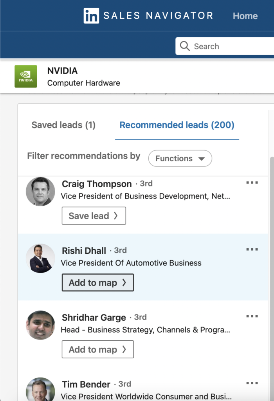Screen dimensions: 274x401
Task: Go to Home in navigation bar
Action: pos(245,16)
